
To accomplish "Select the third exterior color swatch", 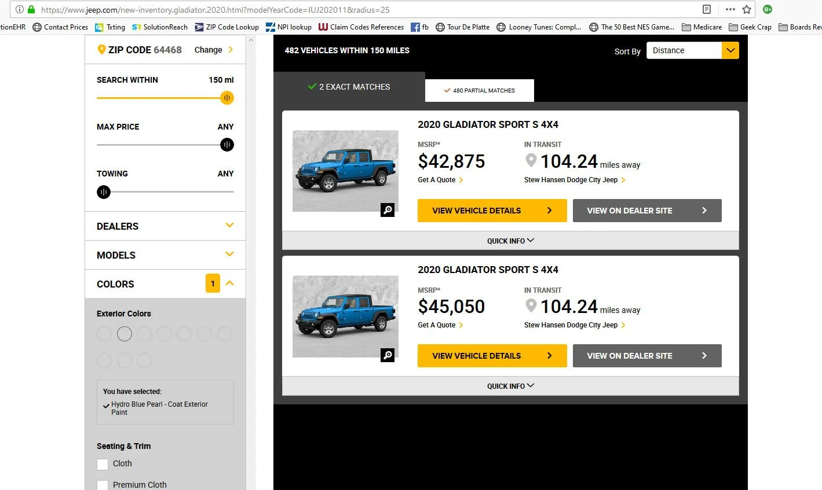I will (x=144, y=334).
